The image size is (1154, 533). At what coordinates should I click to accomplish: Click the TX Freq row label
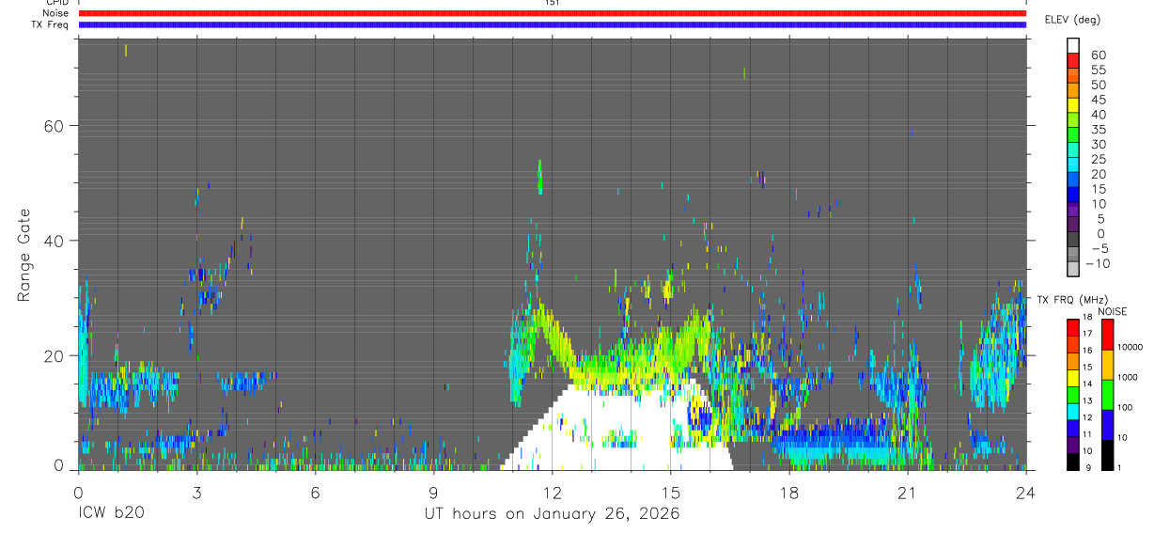(50, 24)
